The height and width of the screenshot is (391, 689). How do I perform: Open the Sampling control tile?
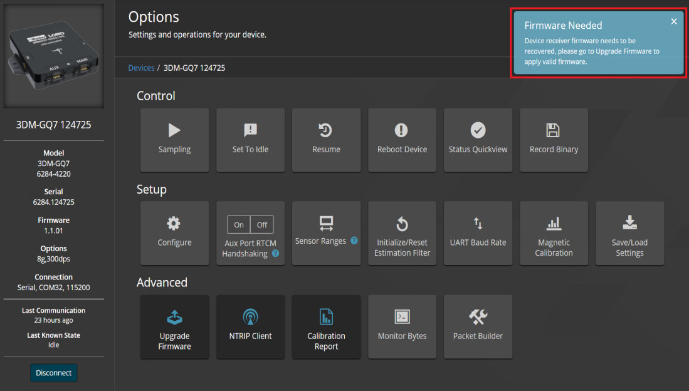click(174, 140)
